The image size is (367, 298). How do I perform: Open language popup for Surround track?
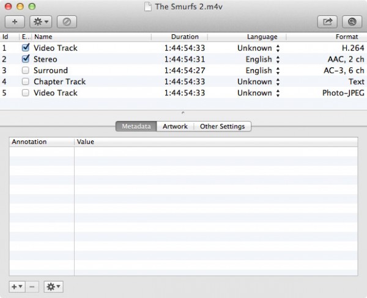[x=278, y=71]
